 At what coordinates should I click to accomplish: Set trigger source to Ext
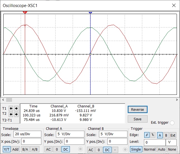point(173,135)
